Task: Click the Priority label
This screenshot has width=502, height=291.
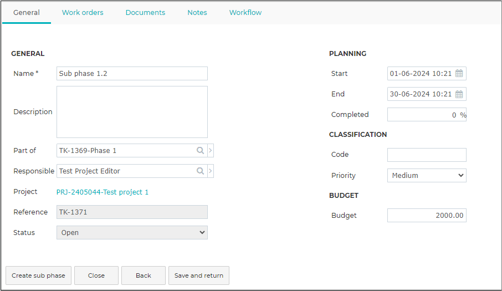Action: point(343,176)
